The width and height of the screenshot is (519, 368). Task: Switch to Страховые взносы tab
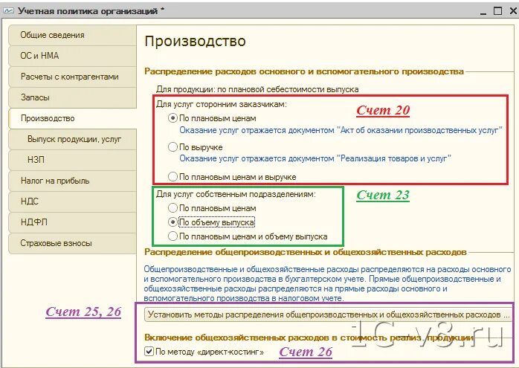(72, 243)
